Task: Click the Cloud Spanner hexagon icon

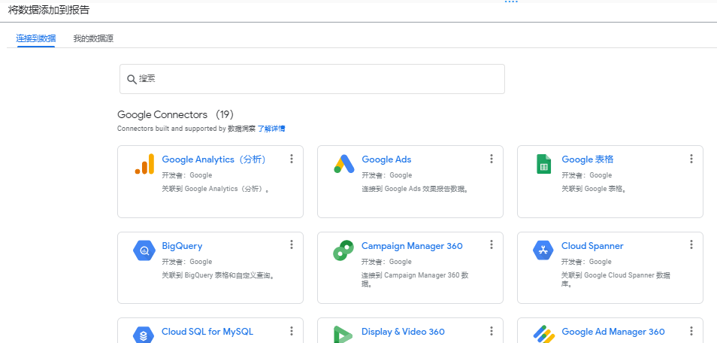Action: 544,250
